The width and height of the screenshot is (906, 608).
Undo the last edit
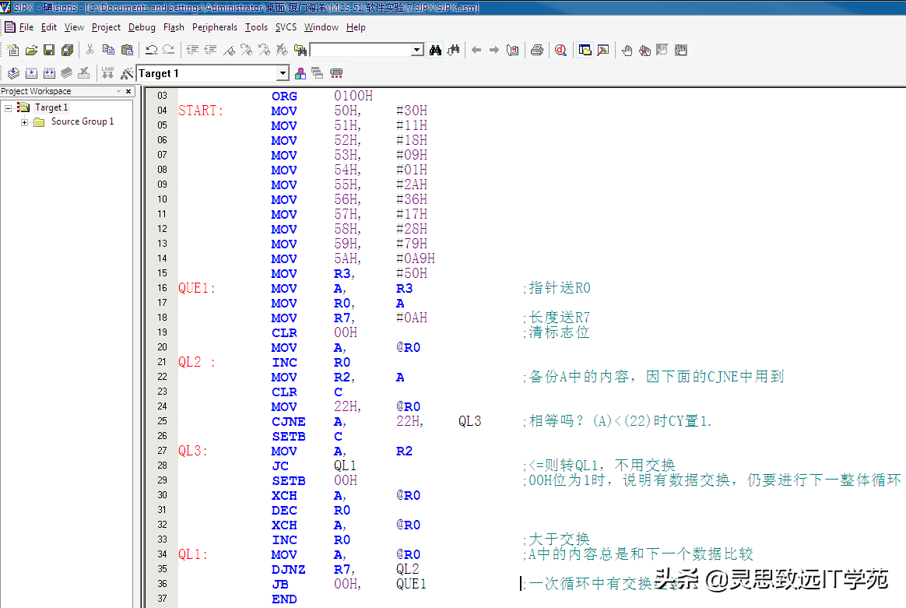[151, 51]
